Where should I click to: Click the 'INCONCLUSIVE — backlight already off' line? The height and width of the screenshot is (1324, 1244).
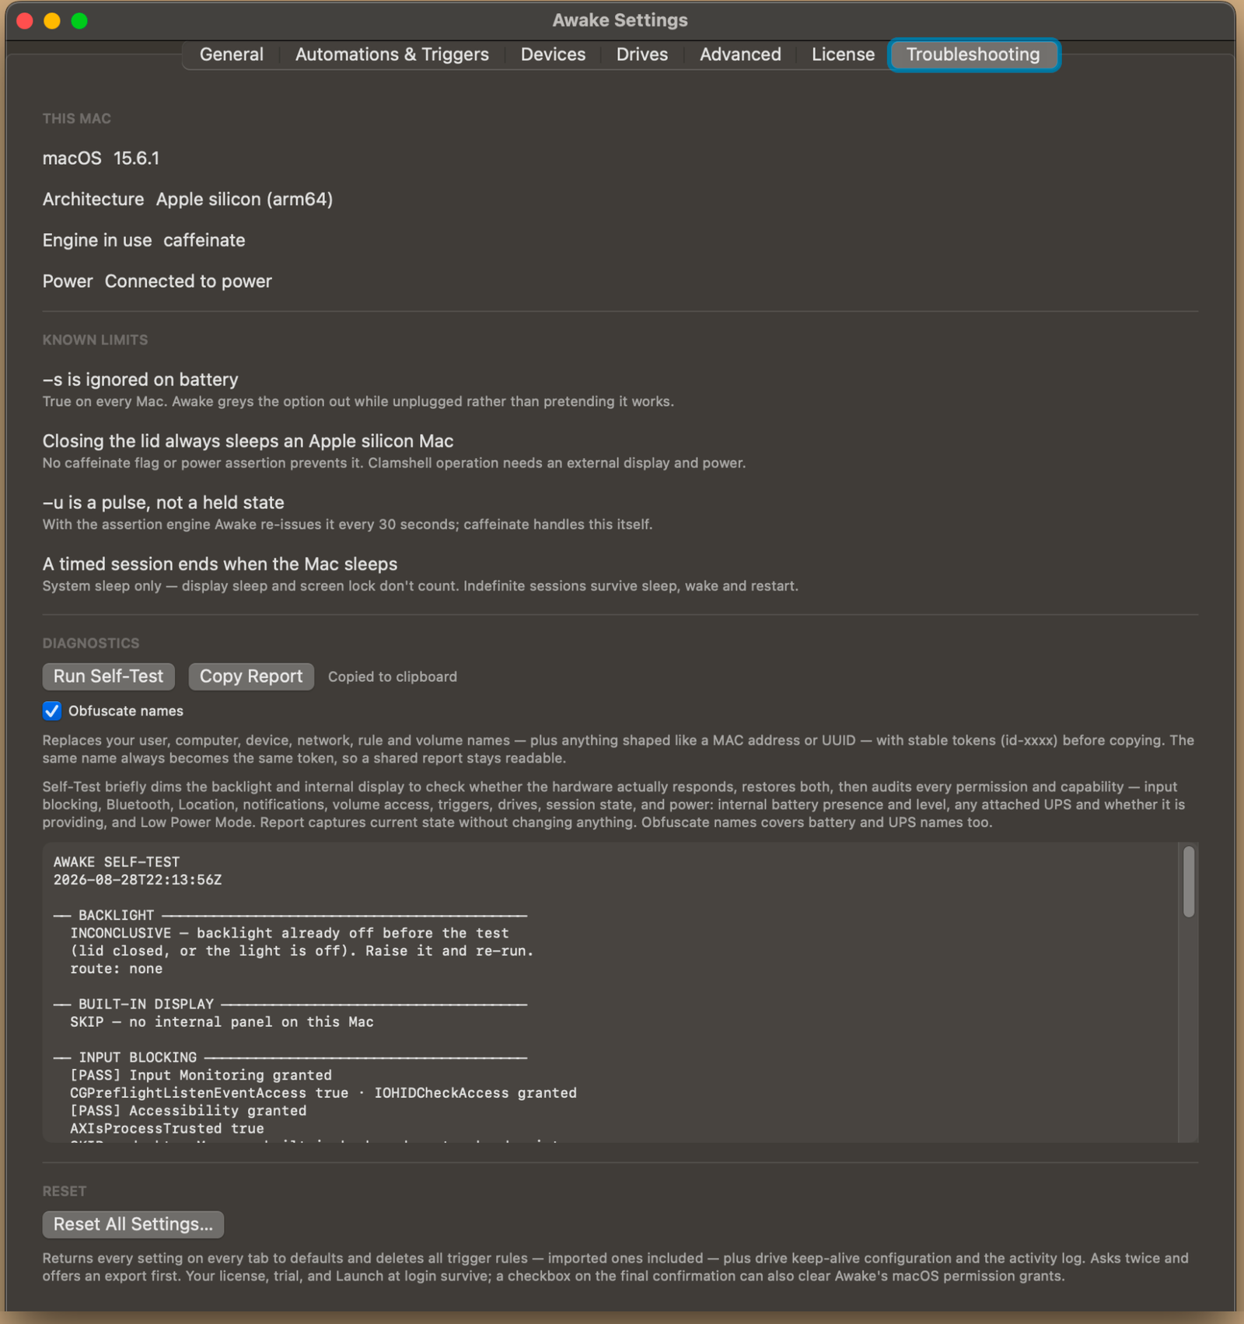[x=290, y=933]
